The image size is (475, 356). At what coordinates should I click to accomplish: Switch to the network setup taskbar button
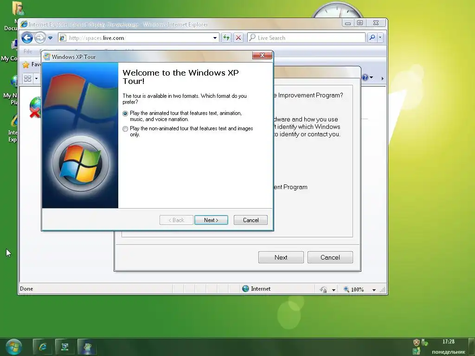click(x=65, y=347)
